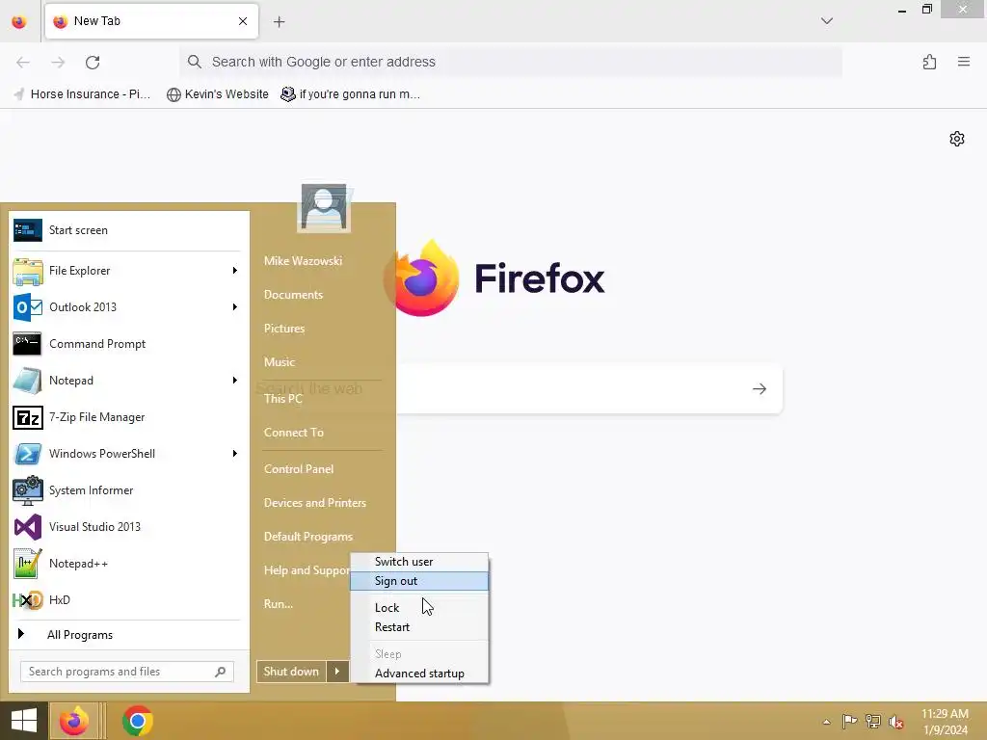The image size is (987, 740).
Task: Click the network tray icon
Action: (x=873, y=721)
